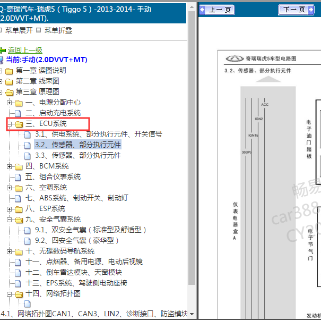
Task: Collapse the 十四、网络拓扑图 node
Action: pyautogui.click(x=9, y=294)
